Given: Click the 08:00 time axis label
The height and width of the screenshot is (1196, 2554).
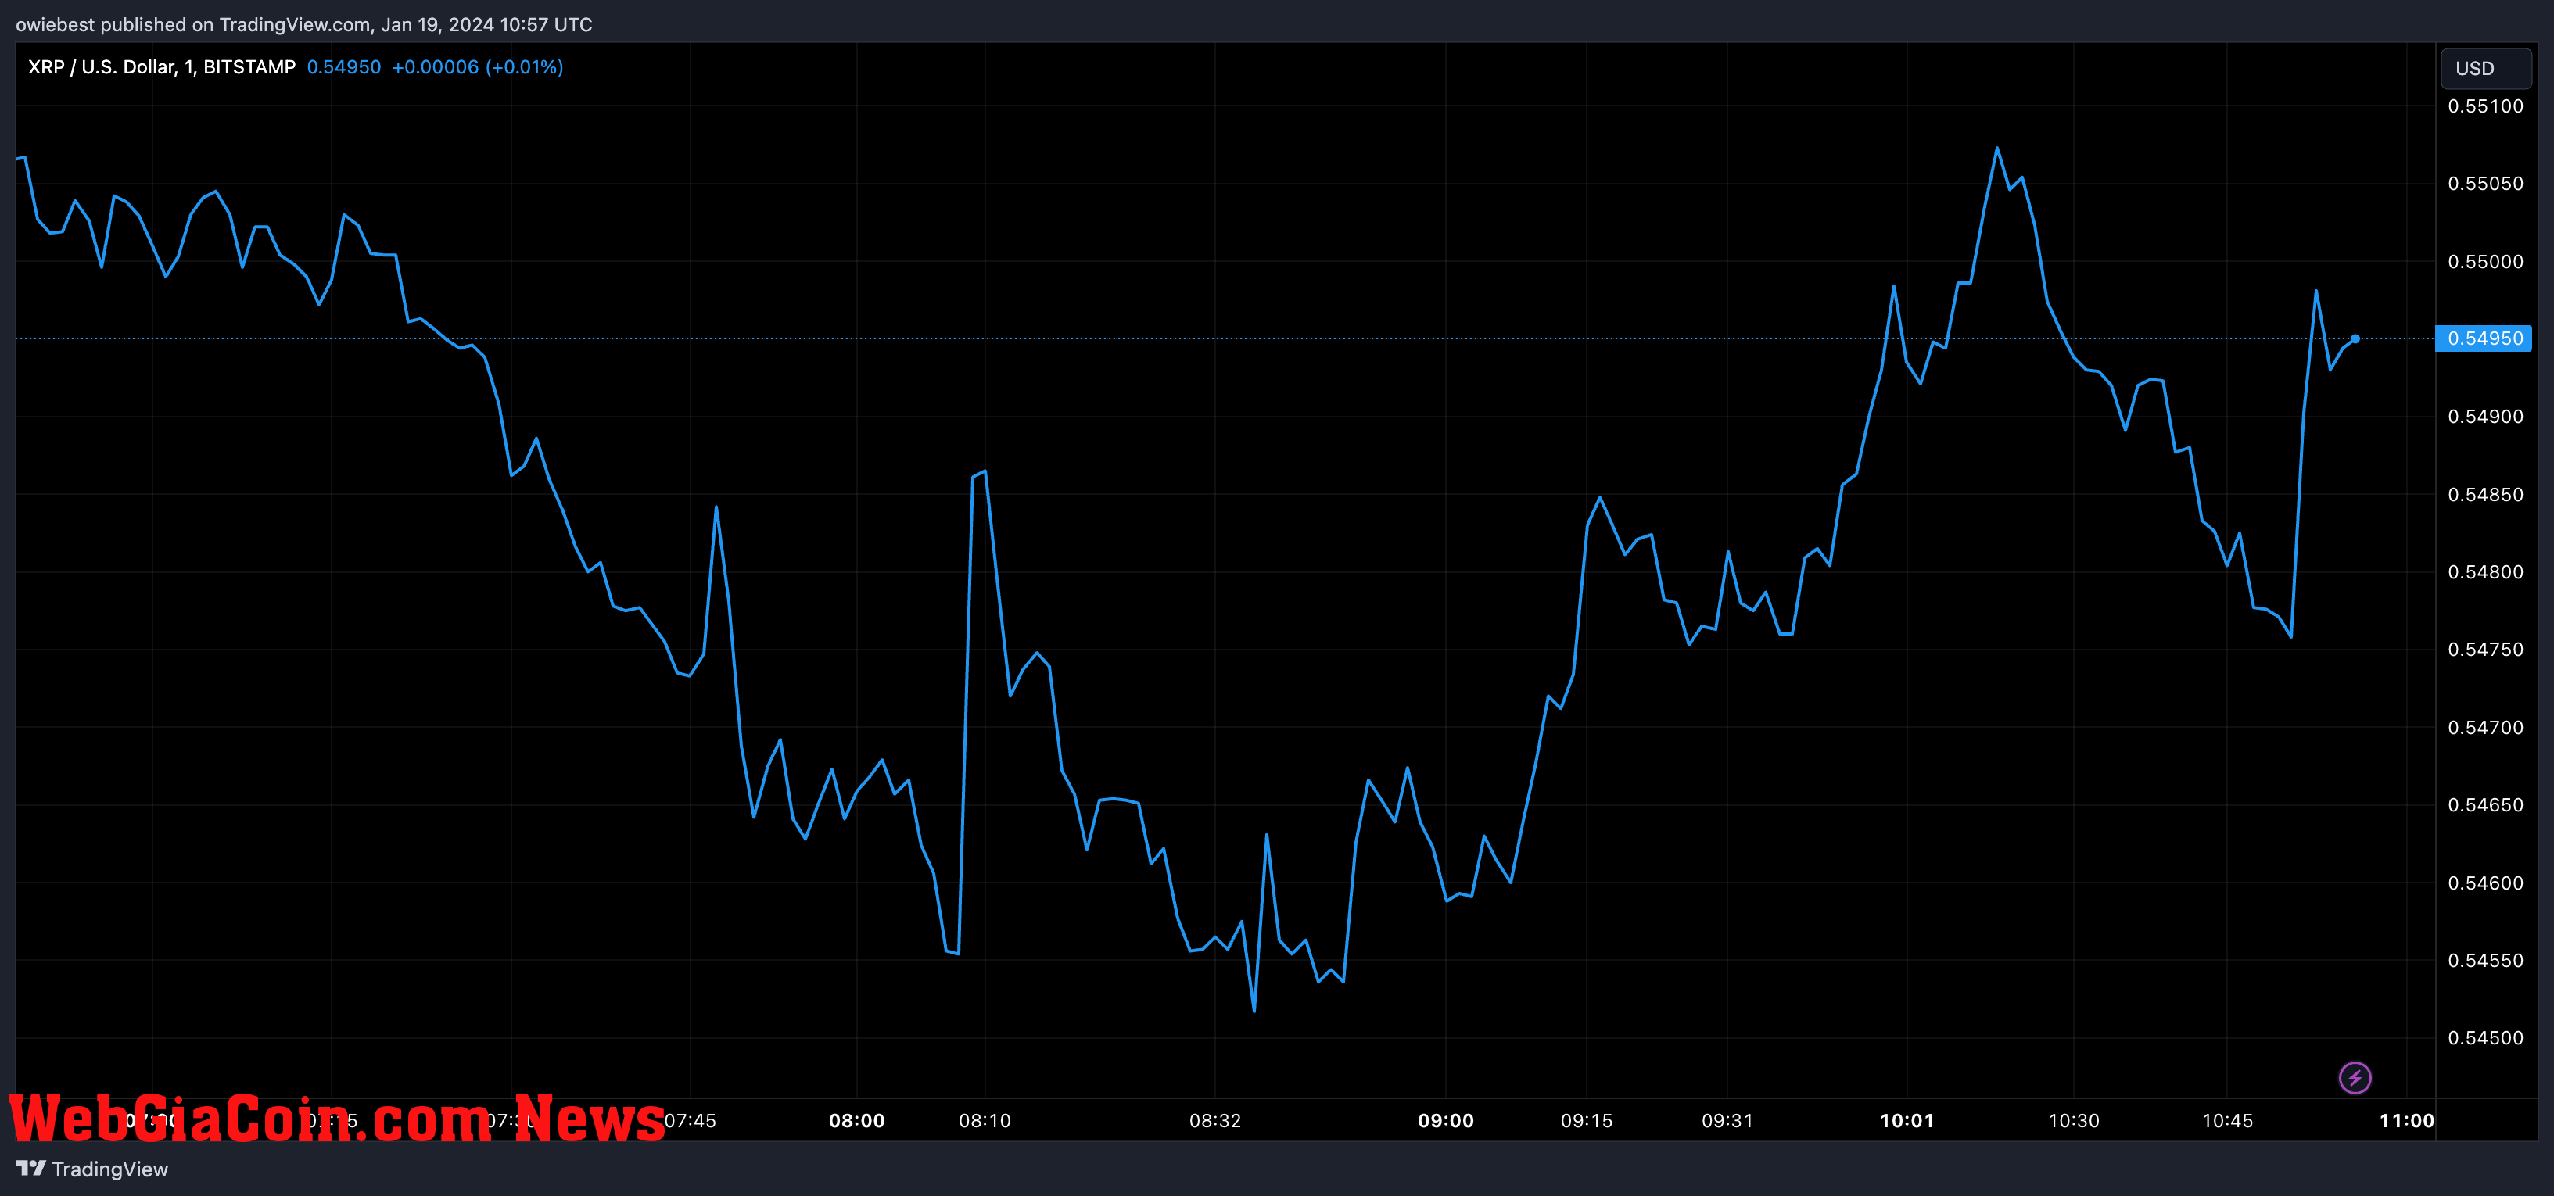Looking at the screenshot, I should pos(856,1121).
